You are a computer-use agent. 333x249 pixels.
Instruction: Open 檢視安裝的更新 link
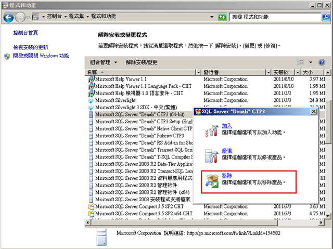(x=31, y=47)
